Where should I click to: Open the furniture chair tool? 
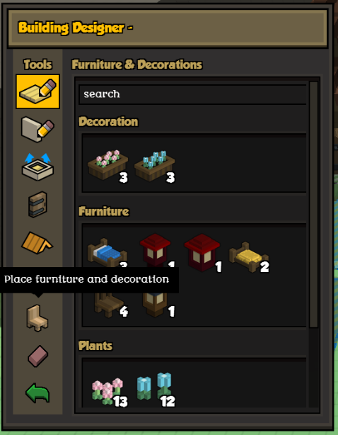37,317
